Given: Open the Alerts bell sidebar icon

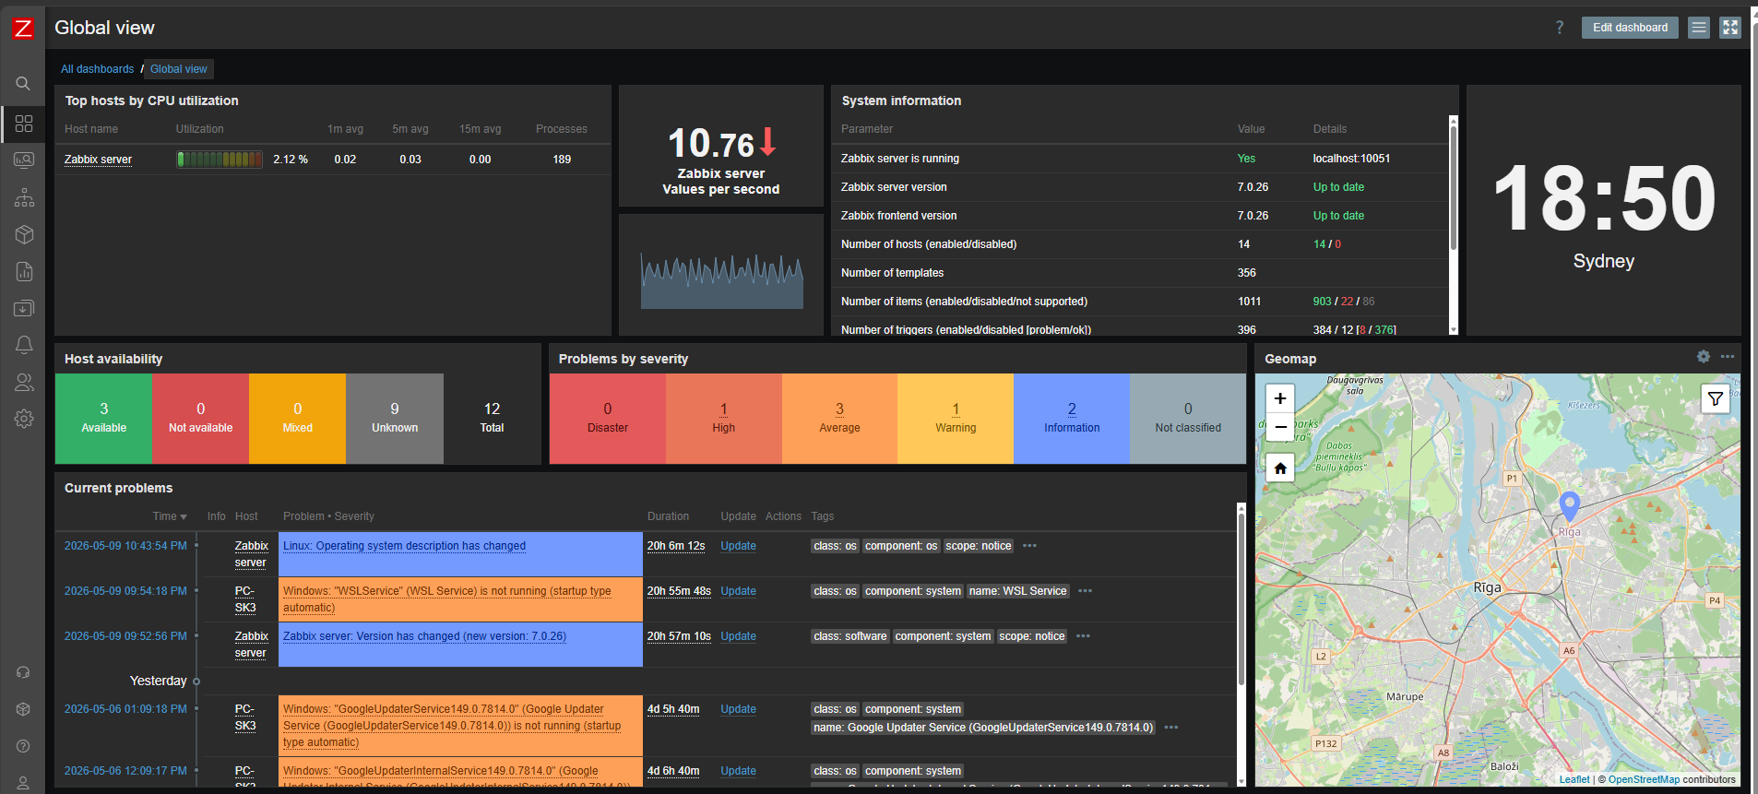Looking at the screenshot, I should pos(24,345).
